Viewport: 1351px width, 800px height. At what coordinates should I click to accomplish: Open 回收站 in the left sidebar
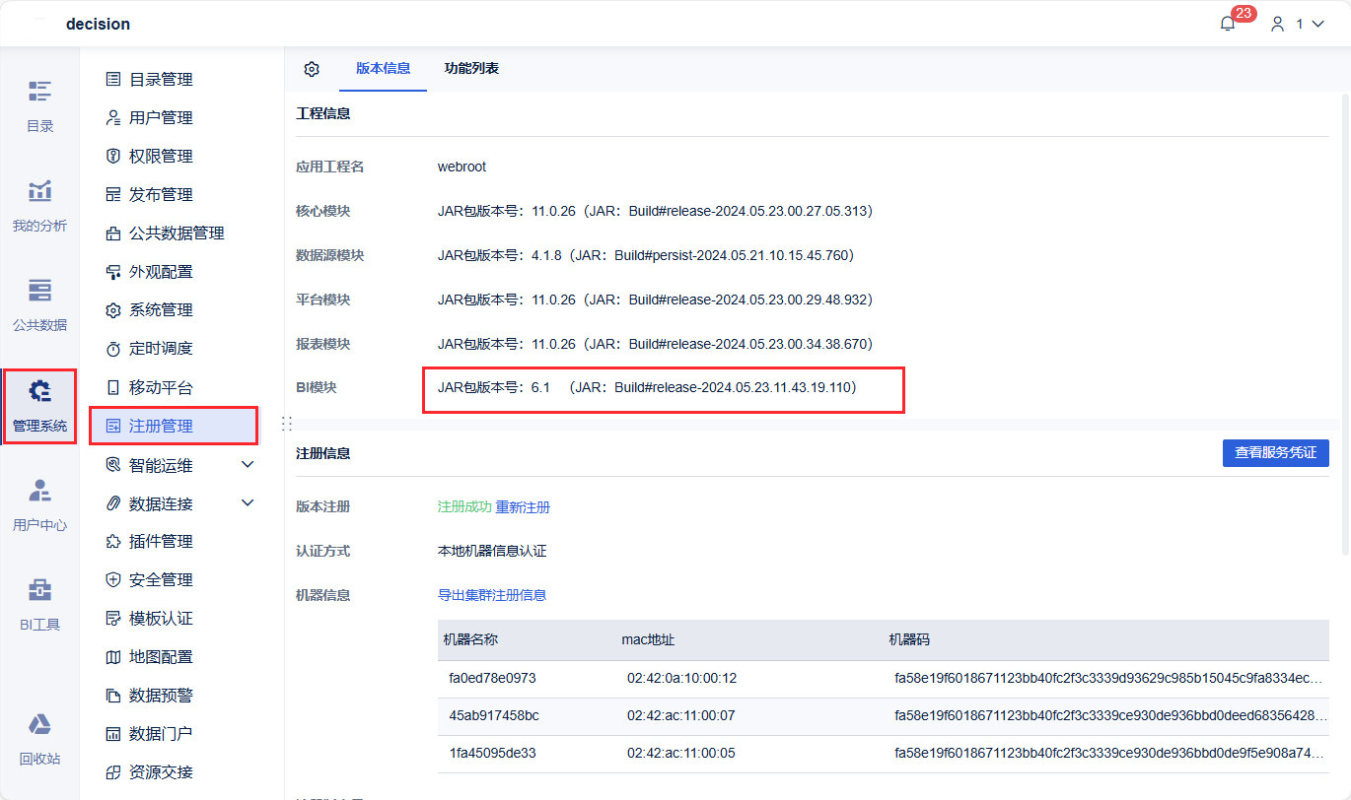click(39, 739)
